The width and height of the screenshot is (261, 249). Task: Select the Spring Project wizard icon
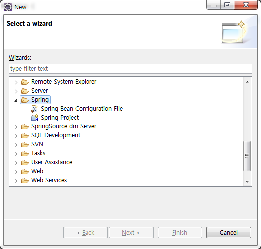[x=34, y=118]
